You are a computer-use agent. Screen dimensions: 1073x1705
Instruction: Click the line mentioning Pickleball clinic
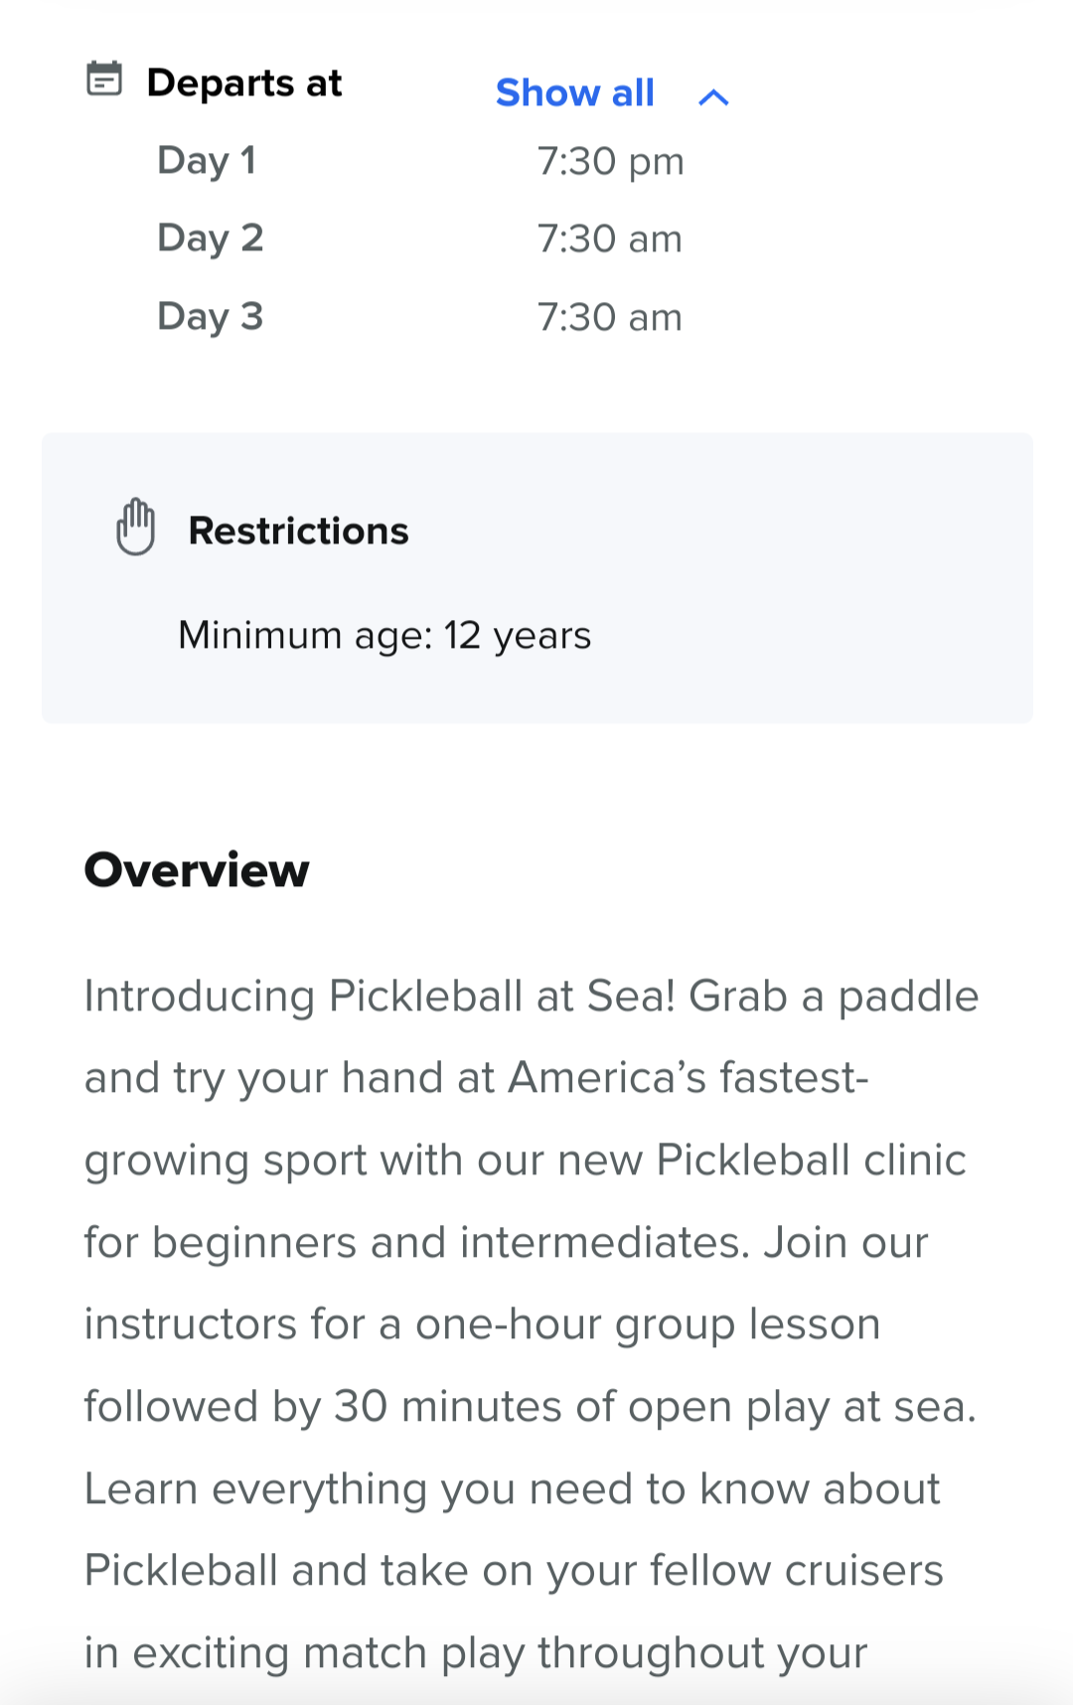(526, 1161)
